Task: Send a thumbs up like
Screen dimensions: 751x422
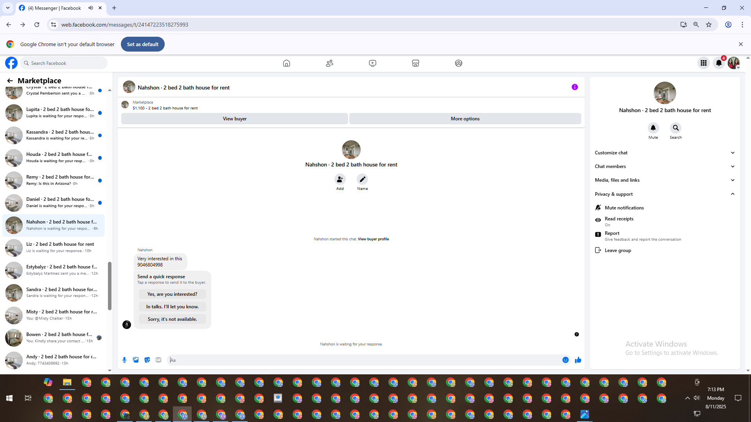Action: (578, 360)
